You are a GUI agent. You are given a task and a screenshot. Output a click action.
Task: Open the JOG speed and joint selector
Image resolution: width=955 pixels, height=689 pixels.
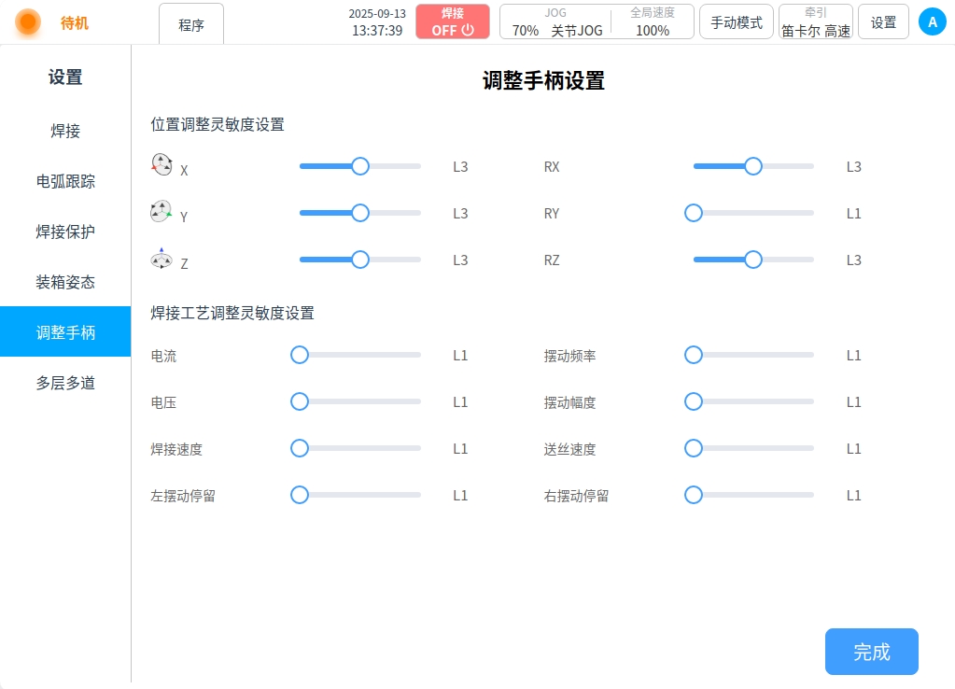[556, 21]
